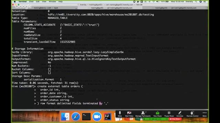Screen dimensions: 220x123
Task: Click the '# Storage Information' heading
Action: [27, 49]
